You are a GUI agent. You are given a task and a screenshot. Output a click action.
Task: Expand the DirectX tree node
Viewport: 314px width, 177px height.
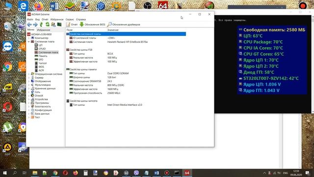pyautogui.click(x=29, y=96)
